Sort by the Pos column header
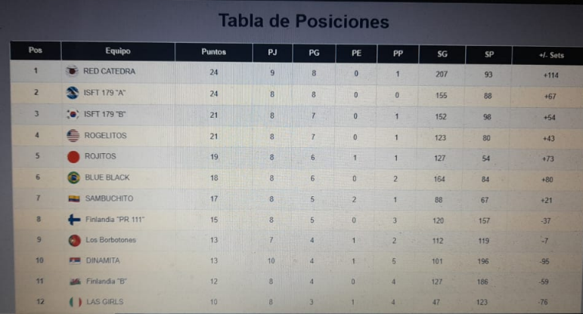This screenshot has height=314, width=583. [35, 51]
